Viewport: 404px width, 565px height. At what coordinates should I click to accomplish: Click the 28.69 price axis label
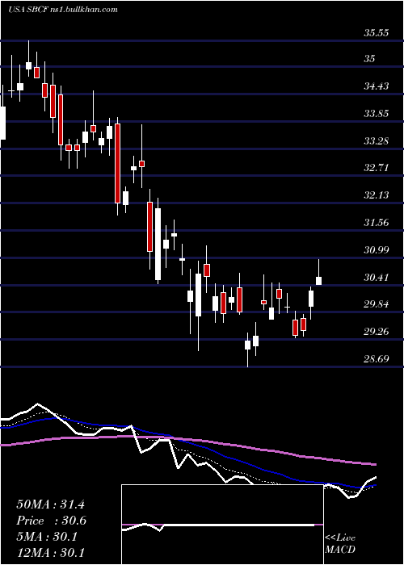click(x=376, y=359)
